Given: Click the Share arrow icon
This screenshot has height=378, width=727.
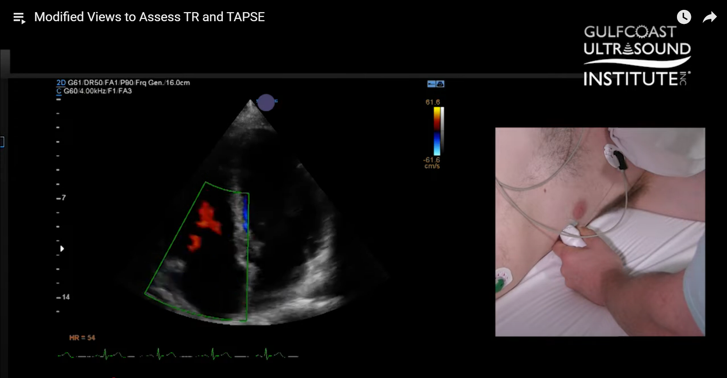Looking at the screenshot, I should pyautogui.click(x=709, y=17).
